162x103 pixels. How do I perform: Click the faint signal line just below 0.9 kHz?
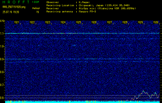click(82, 62)
